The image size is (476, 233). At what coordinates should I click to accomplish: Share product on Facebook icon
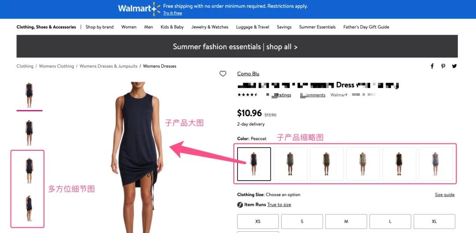432,66
